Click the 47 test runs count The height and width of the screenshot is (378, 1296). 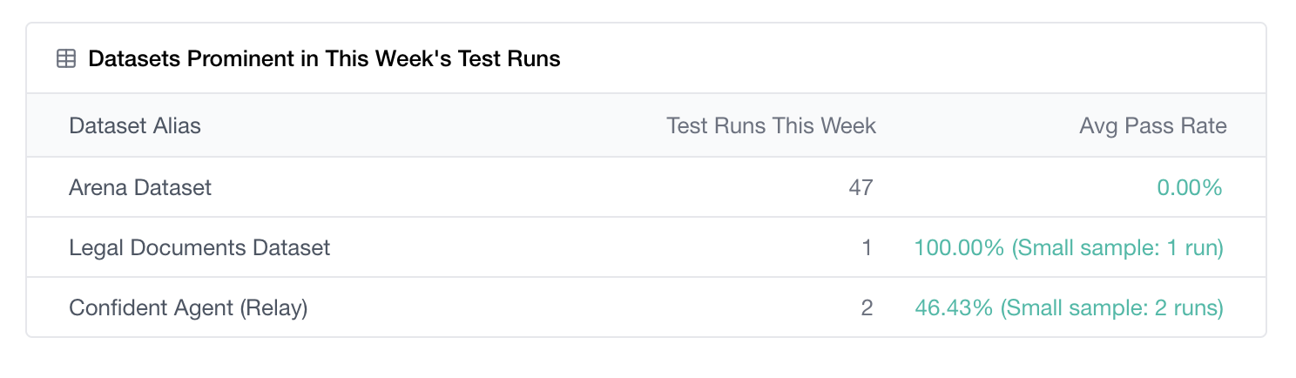(x=861, y=187)
